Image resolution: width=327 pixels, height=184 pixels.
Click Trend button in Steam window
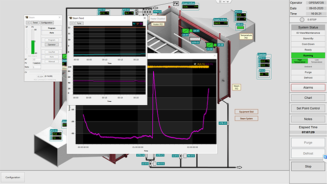[x=35, y=22]
